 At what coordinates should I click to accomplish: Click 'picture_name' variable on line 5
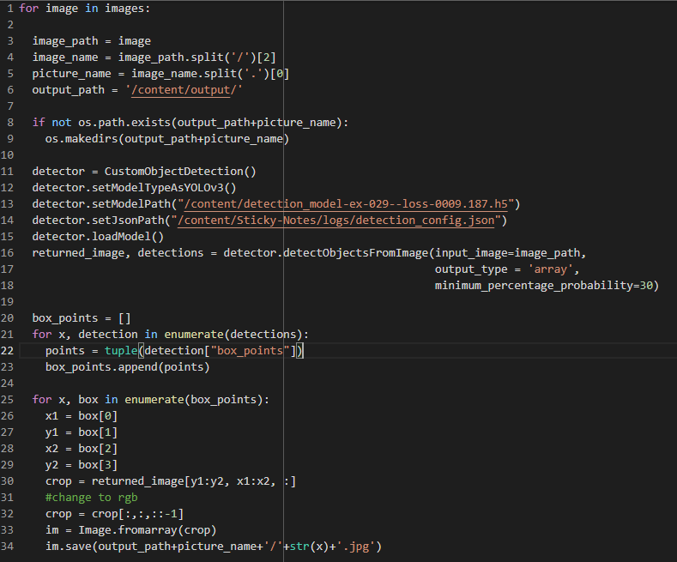72,74
